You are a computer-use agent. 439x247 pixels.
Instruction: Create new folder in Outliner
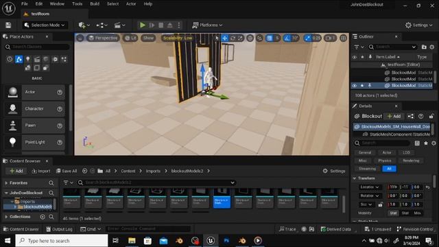424,47
